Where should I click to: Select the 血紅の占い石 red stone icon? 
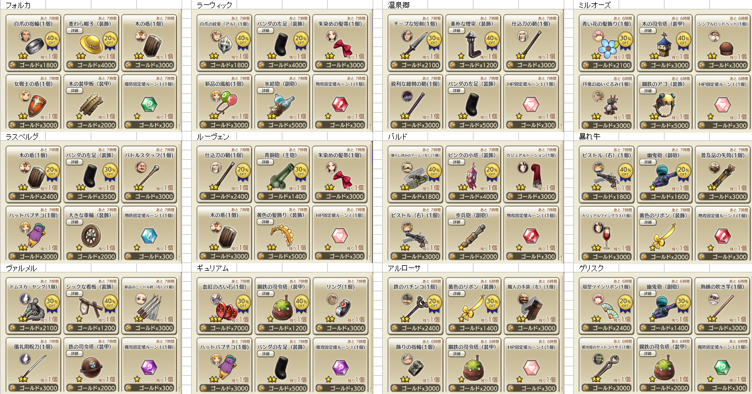[225, 307]
